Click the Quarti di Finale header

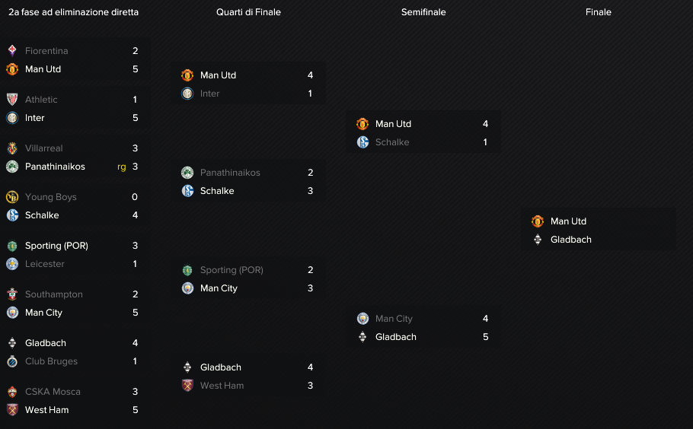click(x=248, y=12)
